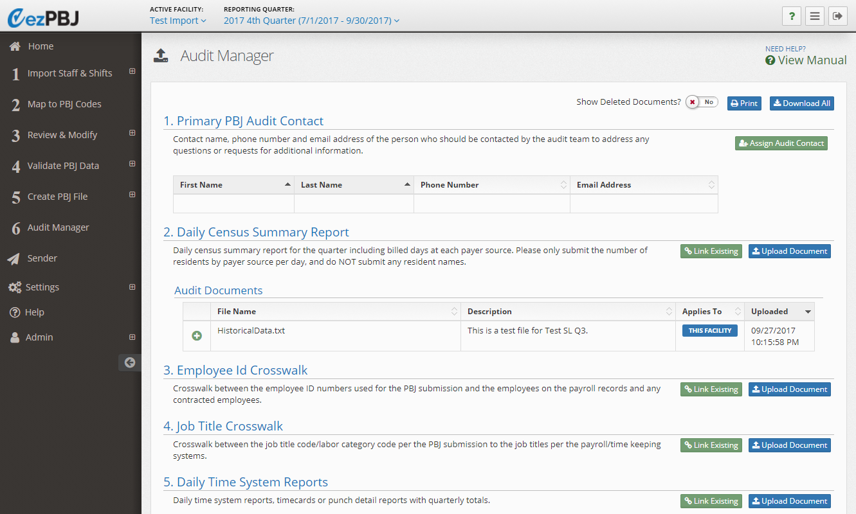
Task: Open the Reporting Quarter dropdown
Action: [312, 21]
